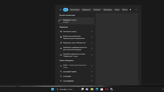The height and width of the screenshot is (92, 164).
Task: Show hidden system tray icons
Action: (163, 89)
